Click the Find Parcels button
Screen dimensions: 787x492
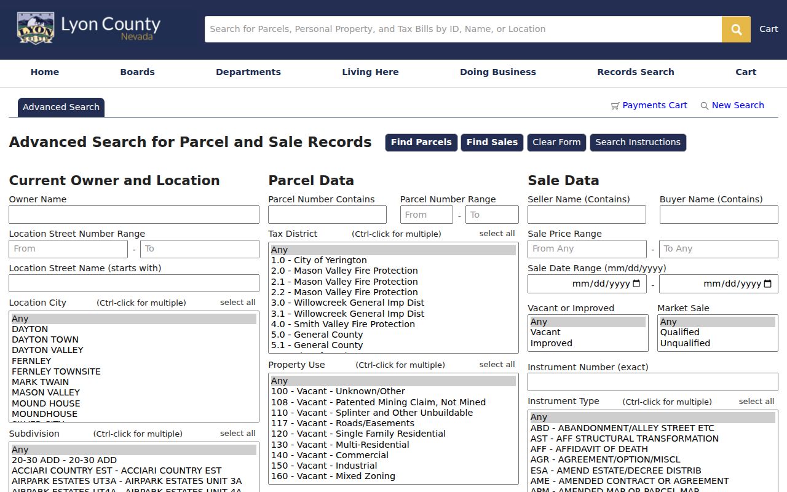click(x=421, y=142)
